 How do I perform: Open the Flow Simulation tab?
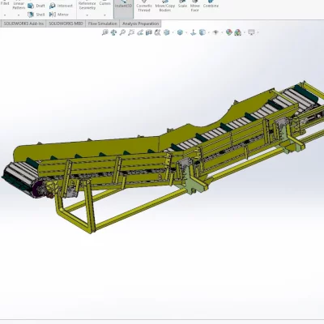coord(103,23)
